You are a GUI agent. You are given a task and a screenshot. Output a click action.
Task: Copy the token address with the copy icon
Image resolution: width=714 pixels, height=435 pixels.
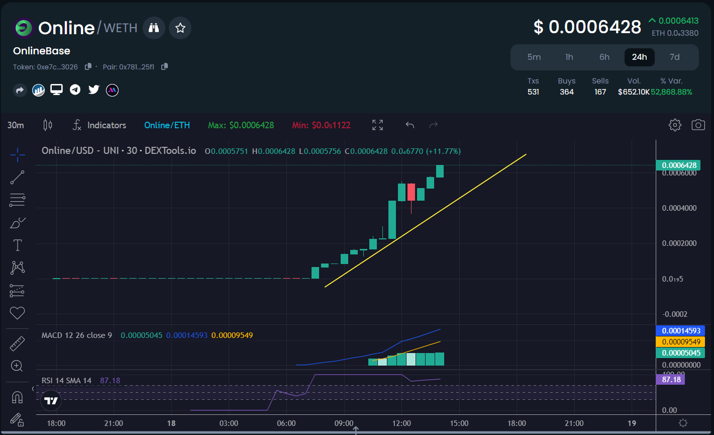click(88, 66)
